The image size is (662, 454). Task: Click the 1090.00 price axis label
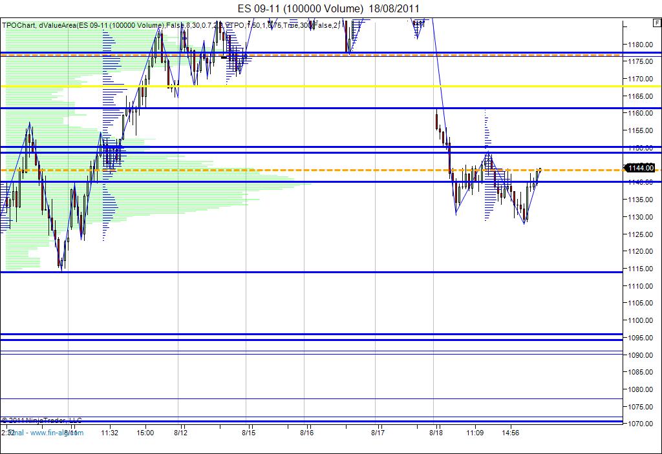[641, 355]
